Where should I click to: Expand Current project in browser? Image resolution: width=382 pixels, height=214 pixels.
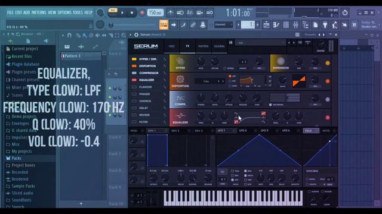[24, 49]
